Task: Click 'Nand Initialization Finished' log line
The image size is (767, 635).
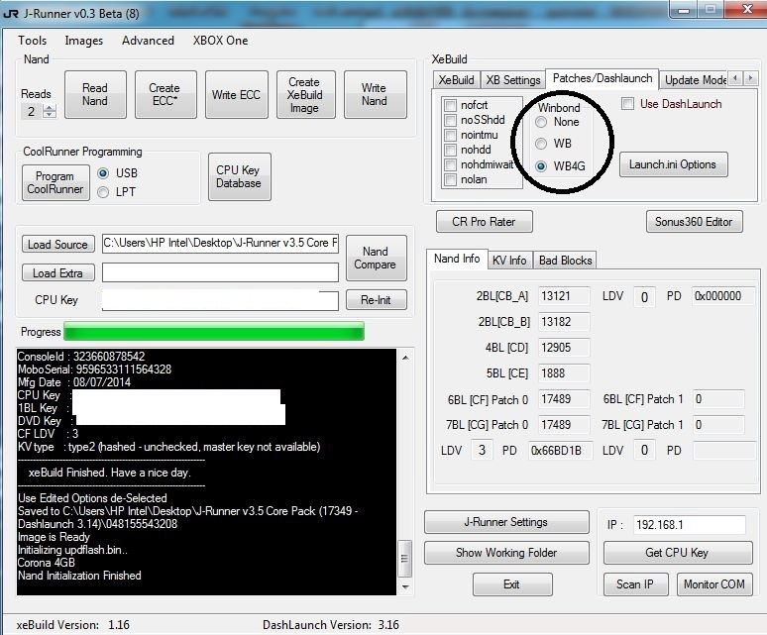Action: point(79,576)
